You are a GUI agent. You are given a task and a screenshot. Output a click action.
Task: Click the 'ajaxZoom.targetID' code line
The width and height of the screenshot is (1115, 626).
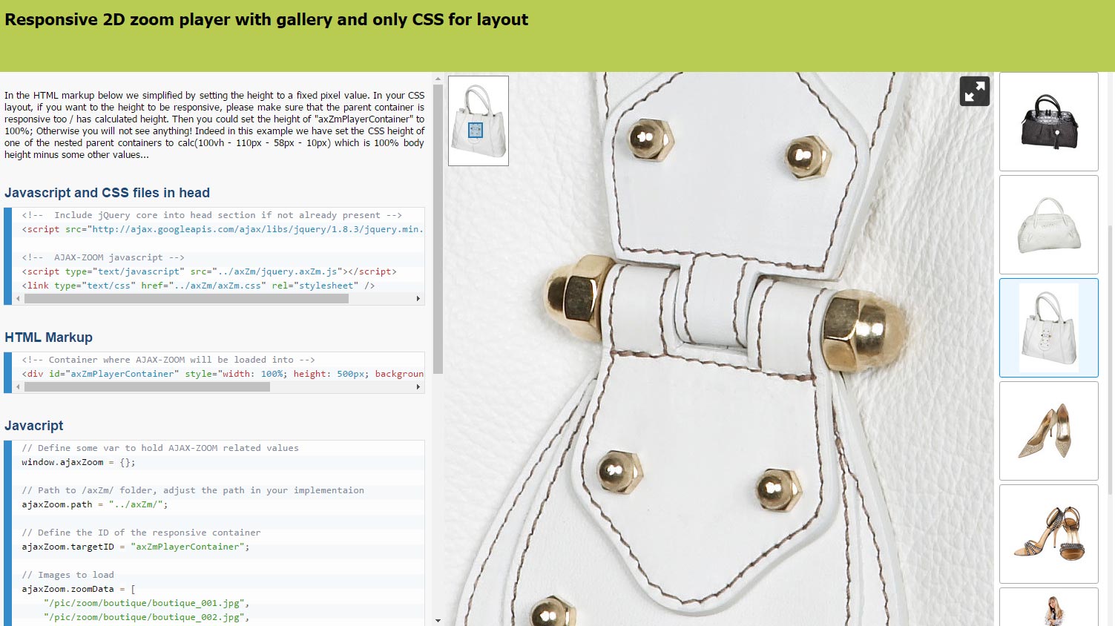[x=136, y=547]
